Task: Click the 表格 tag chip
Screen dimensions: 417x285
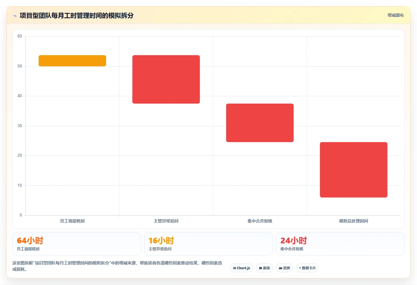Action: 264,268
